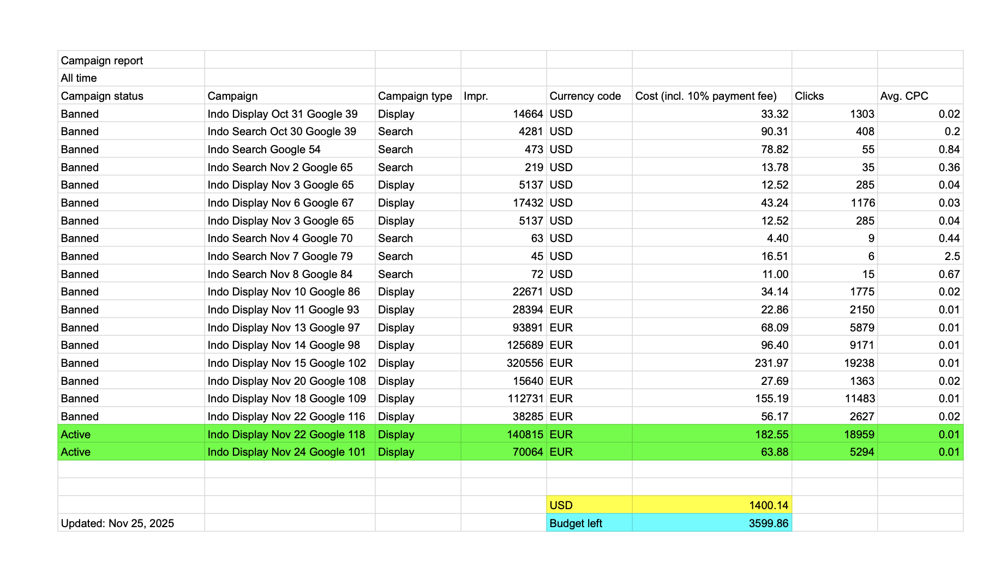This screenshot has height=580, width=1007.
Task: Select the 'Campaign report' title cell
Action: [131, 60]
